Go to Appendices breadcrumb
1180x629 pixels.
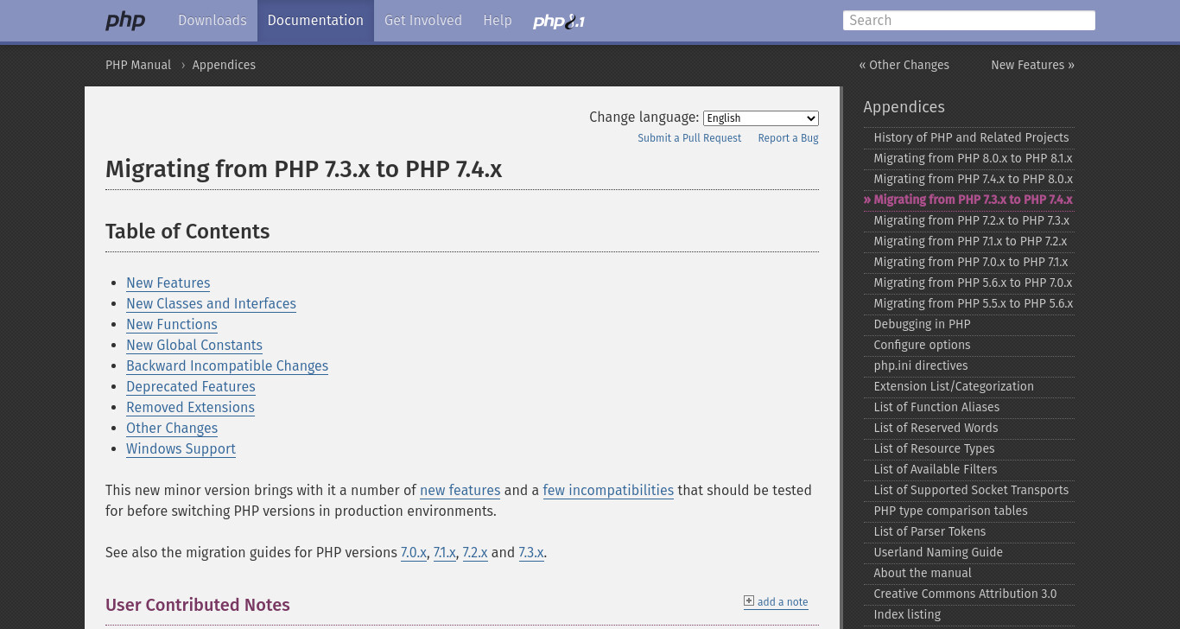click(x=224, y=66)
